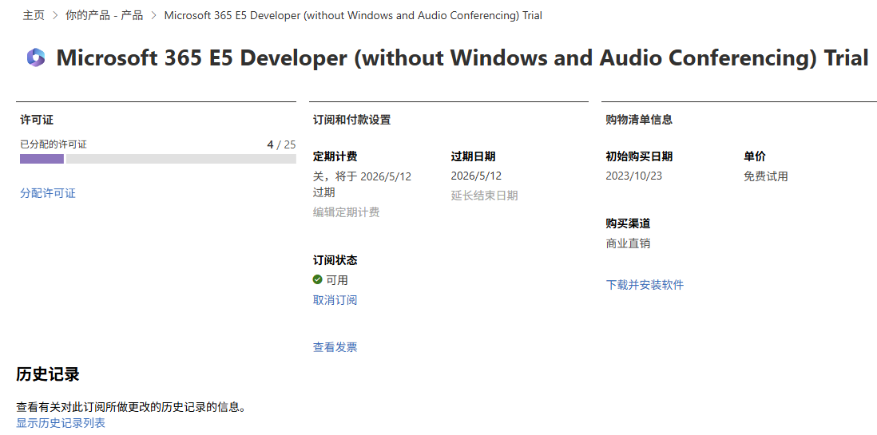The image size is (877, 435).
Task: Go to 主页 via the breadcrumb
Action: (x=34, y=16)
